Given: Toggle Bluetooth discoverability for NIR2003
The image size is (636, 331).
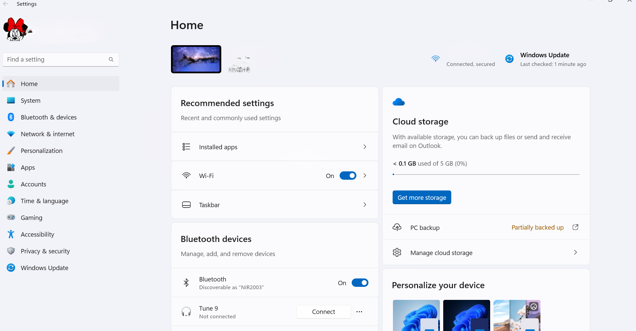Looking at the screenshot, I should pyautogui.click(x=360, y=282).
